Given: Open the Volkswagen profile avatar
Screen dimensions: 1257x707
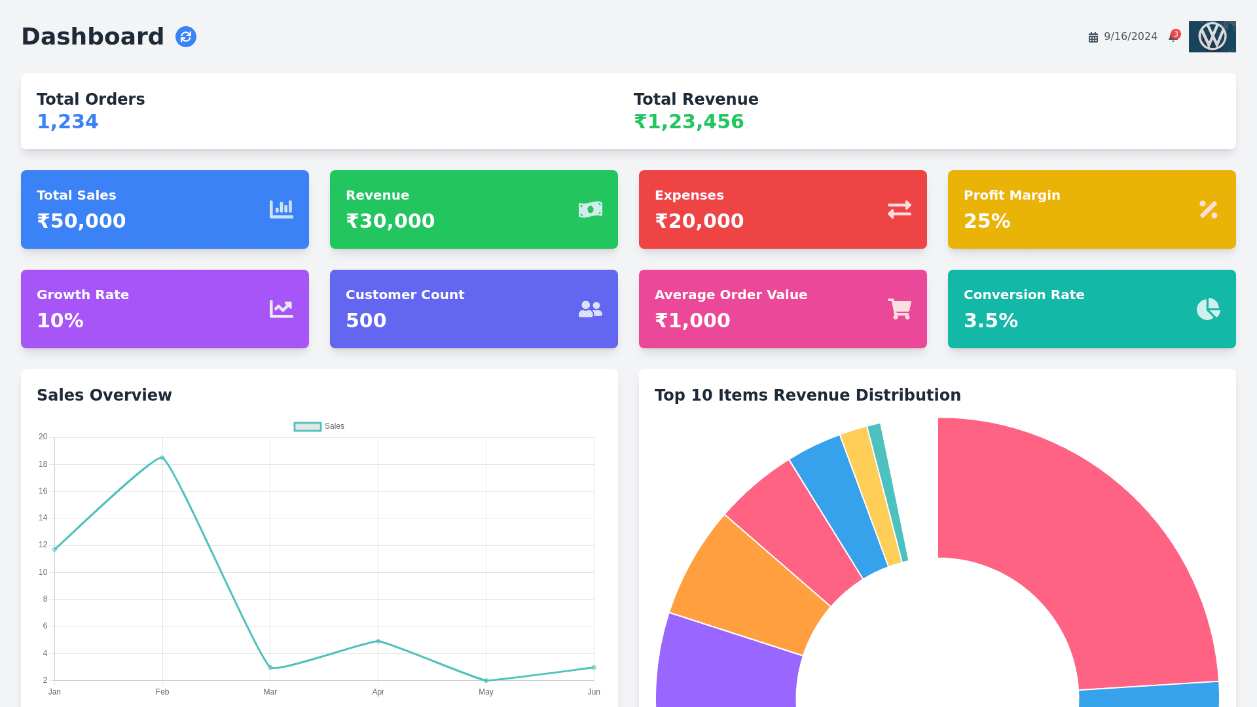Looking at the screenshot, I should pos(1212,37).
